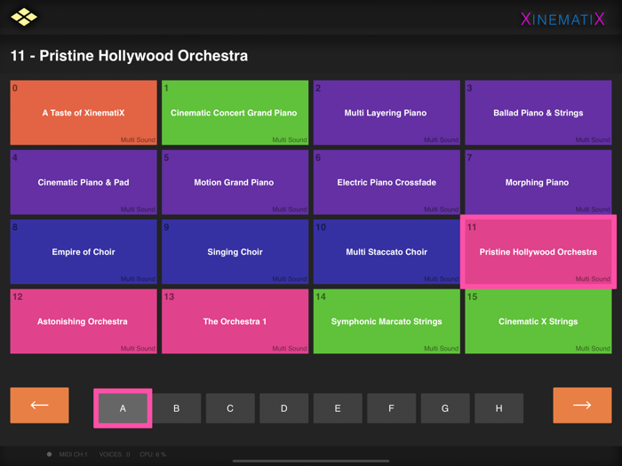Select A Taste of XinematiX preset
This screenshot has width=622, height=466.
click(x=84, y=113)
